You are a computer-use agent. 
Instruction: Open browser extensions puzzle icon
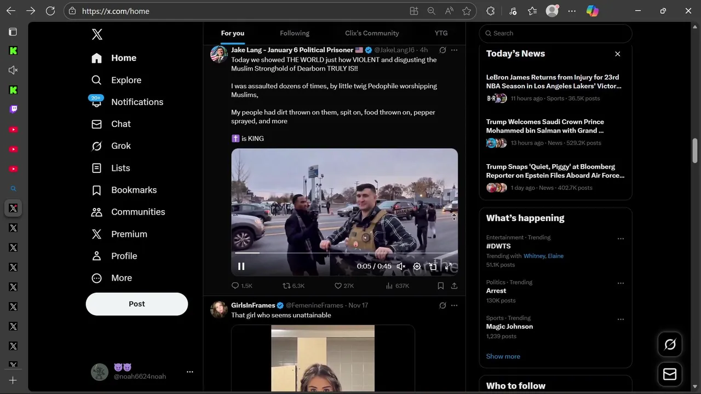tap(490, 11)
